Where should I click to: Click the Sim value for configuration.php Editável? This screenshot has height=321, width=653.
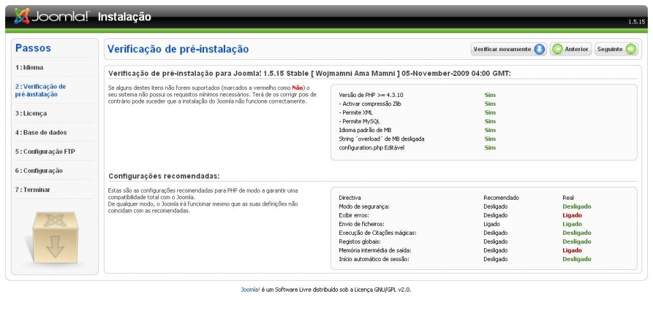point(490,147)
